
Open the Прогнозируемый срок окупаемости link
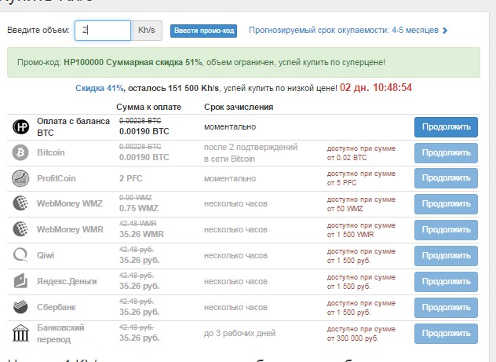(x=344, y=31)
